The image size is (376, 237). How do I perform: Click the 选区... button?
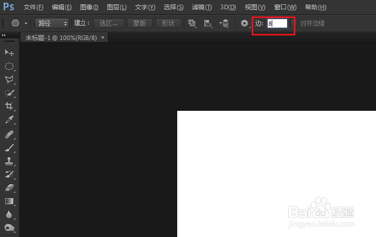108,24
